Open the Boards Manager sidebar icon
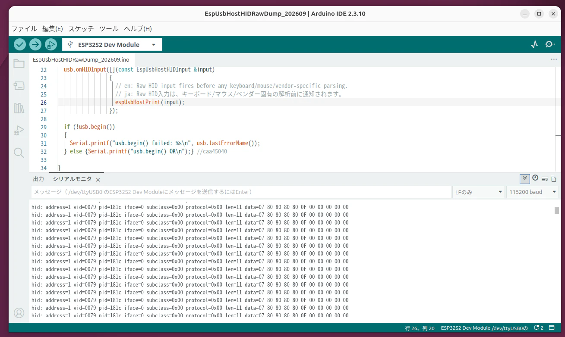Screen dimensions: 565x337 (x=19, y=86)
